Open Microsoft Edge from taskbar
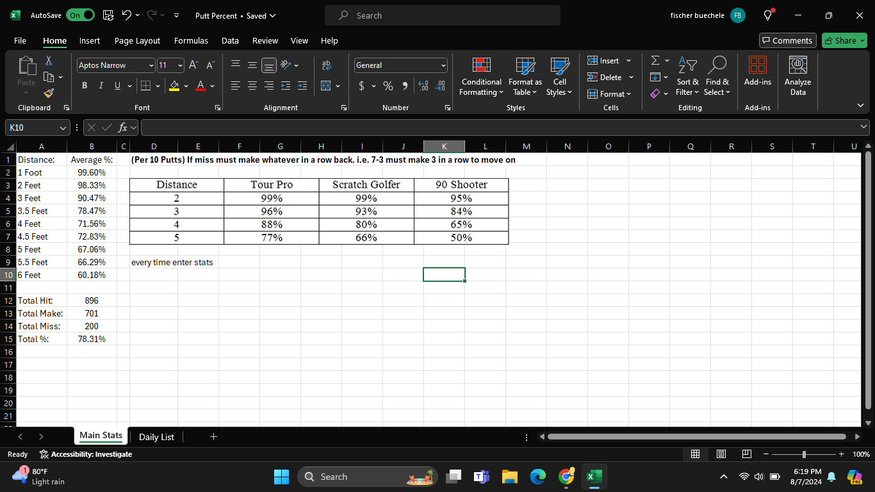The width and height of the screenshot is (875, 492). (x=538, y=477)
